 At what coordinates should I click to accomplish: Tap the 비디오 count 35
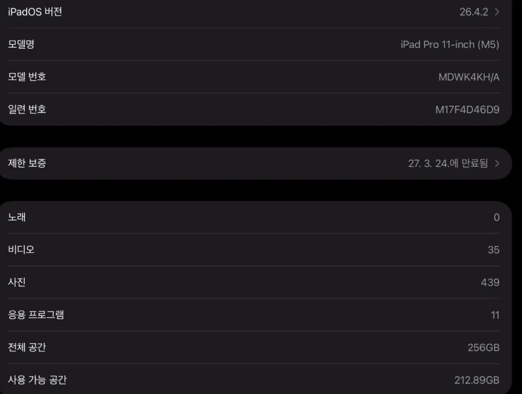tap(493, 250)
